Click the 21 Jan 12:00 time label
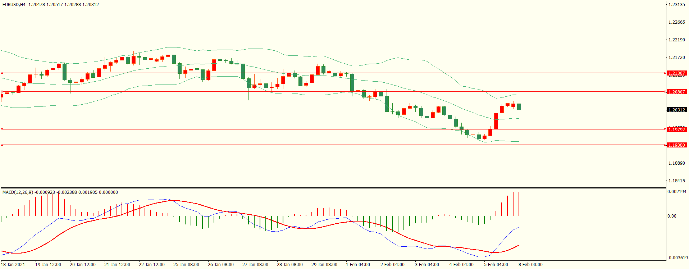Viewport: 689px width, 269px height. (x=117, y=265)
